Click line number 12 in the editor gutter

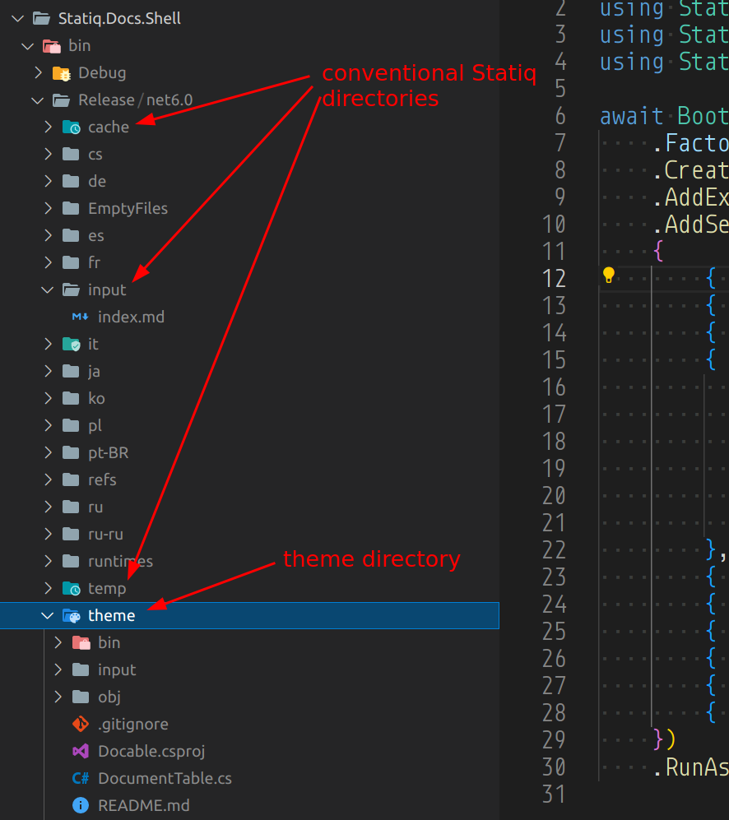point(555,279)
